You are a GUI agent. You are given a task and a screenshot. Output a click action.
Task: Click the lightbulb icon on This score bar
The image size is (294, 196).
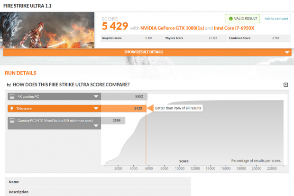click(12, 108)
